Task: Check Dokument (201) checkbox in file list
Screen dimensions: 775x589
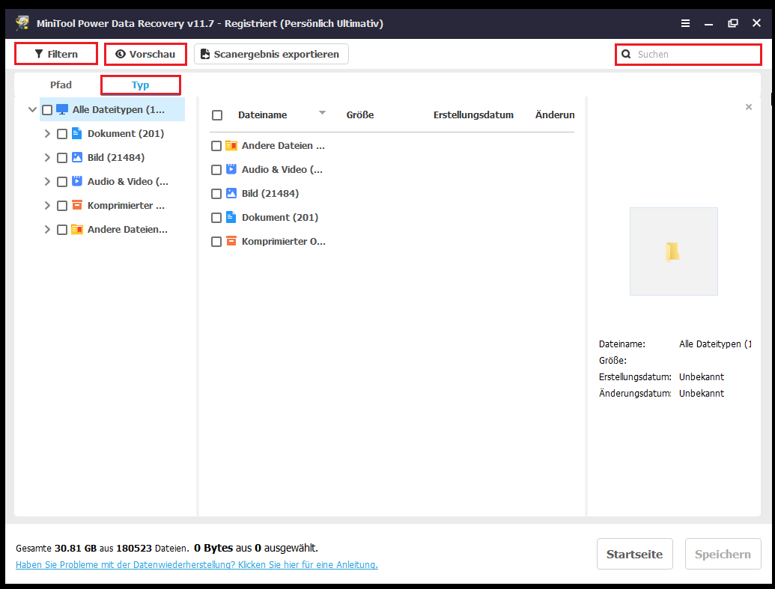Action: 216,218
